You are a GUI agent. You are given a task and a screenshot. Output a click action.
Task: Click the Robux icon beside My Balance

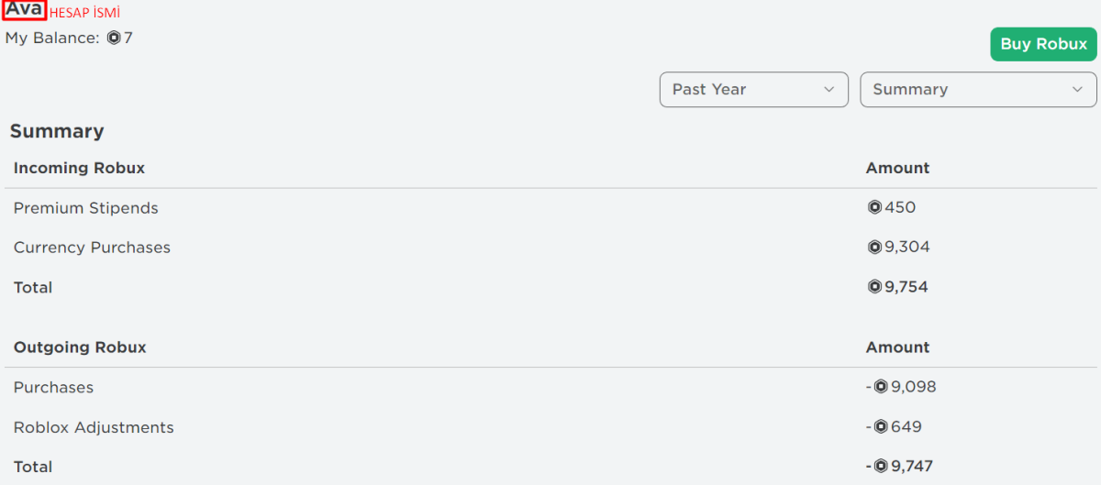(114, 39)
